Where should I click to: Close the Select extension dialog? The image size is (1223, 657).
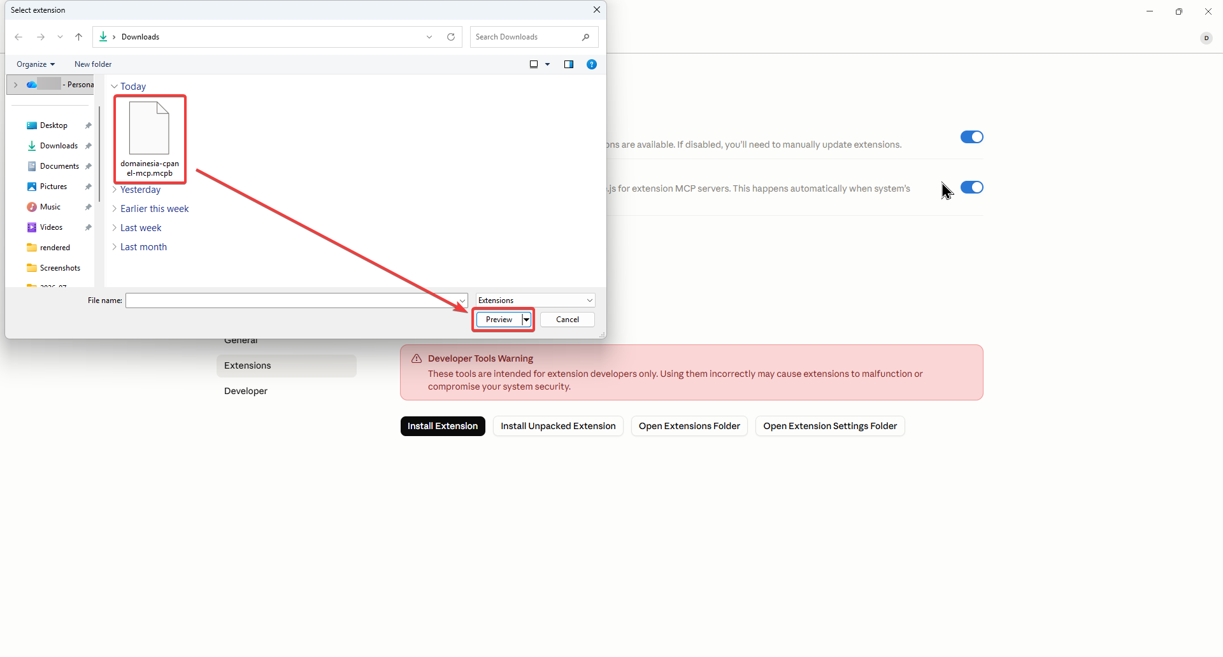[597, 10]
